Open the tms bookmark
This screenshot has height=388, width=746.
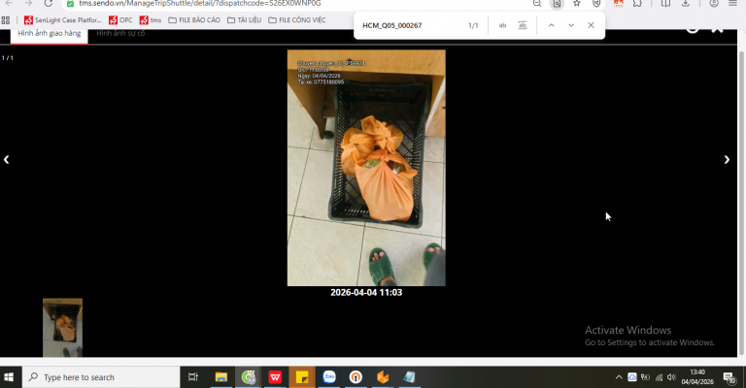point(151,20)
